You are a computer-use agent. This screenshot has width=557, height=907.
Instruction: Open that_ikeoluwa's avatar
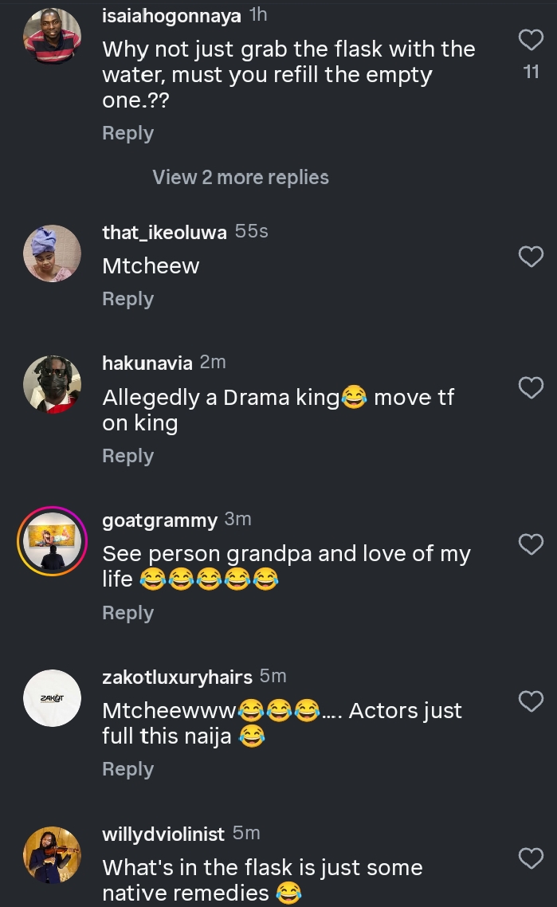coord(52,253)
